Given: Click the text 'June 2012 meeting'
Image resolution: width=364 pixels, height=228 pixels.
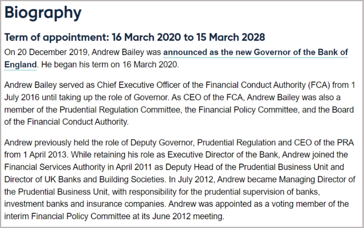Looking at the screenshot, I should pyautogui.click(x=188, y=217).
